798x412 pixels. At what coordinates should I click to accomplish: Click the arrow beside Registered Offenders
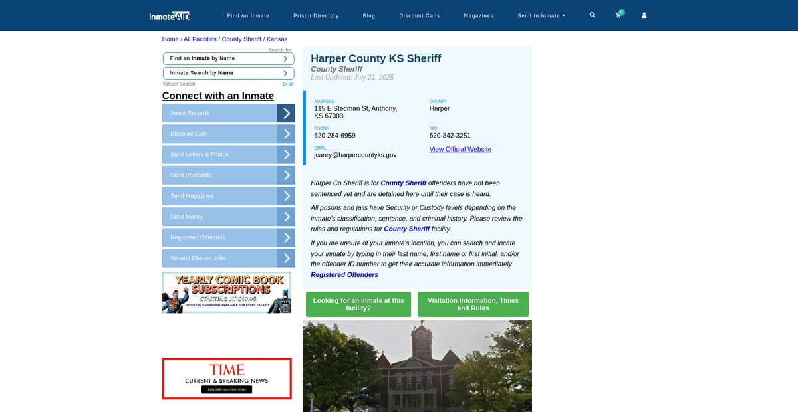(x=286, y=237)
